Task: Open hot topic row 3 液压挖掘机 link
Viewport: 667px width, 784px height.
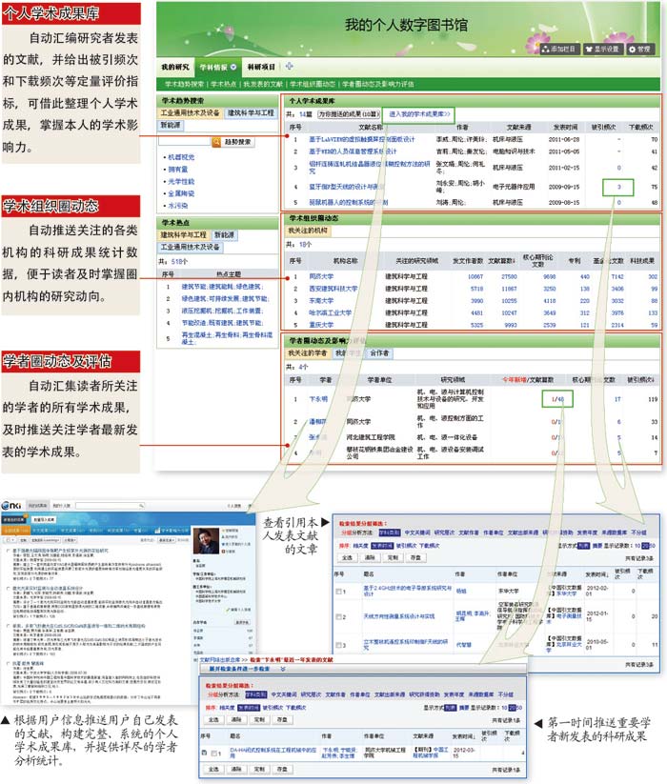Action: point(222,311)
